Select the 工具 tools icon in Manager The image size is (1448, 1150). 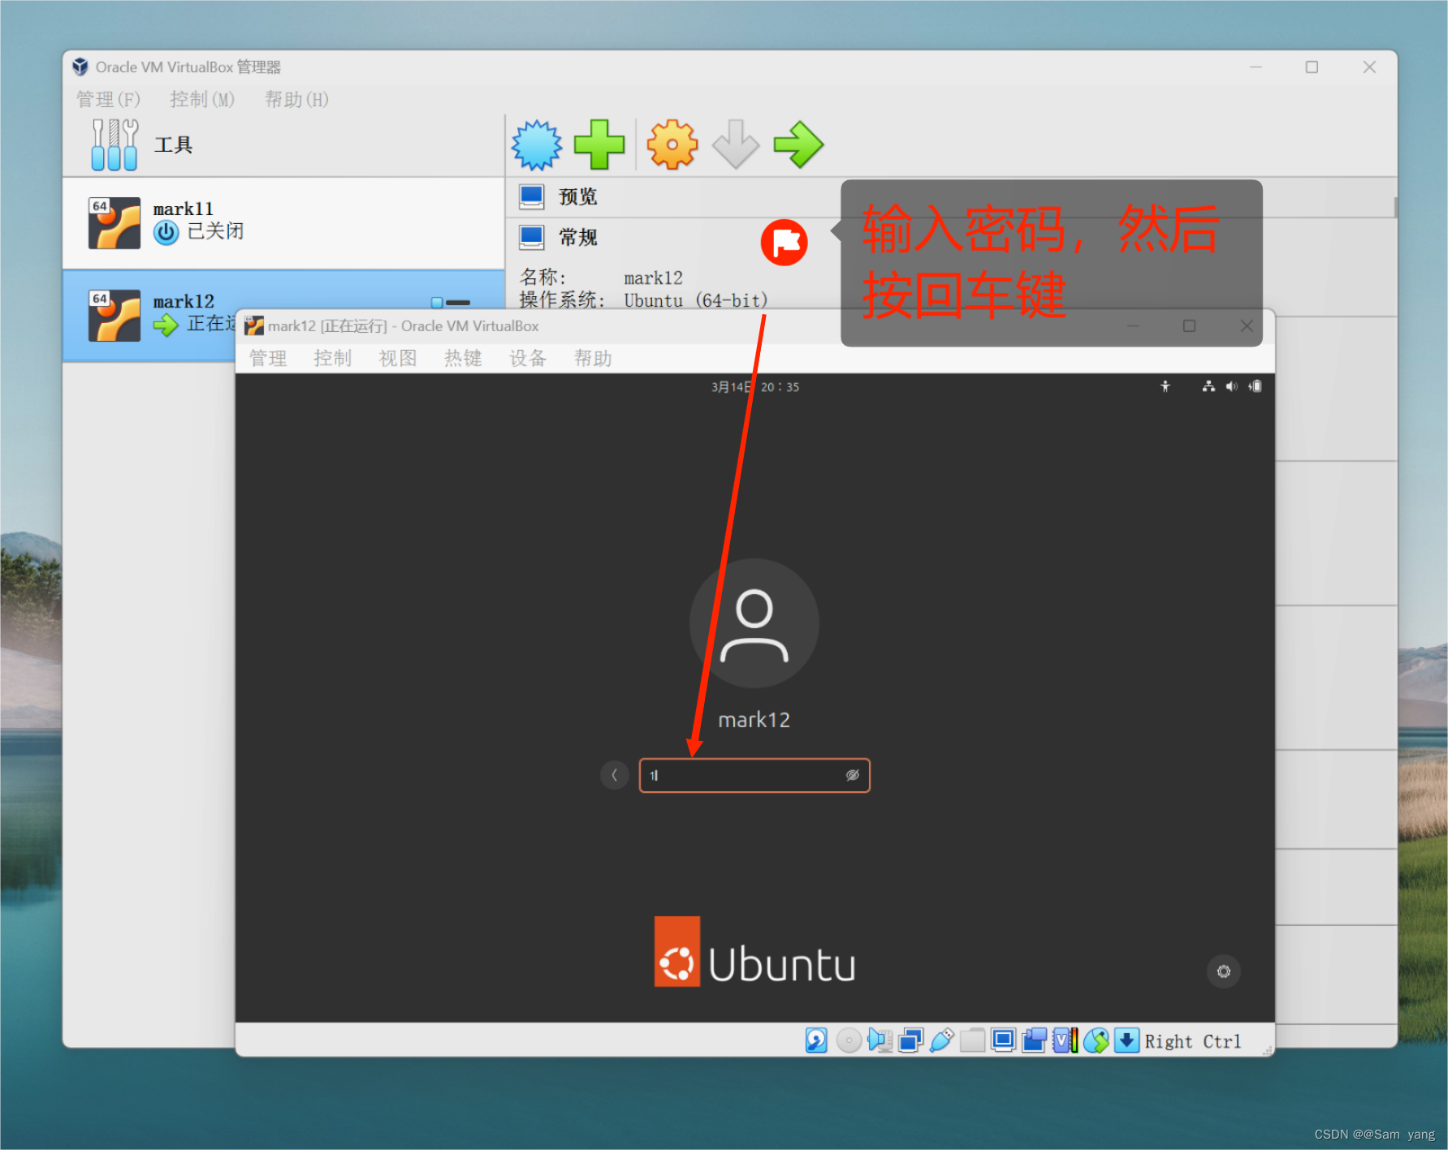pyautogui.click(x=114, y=144)
